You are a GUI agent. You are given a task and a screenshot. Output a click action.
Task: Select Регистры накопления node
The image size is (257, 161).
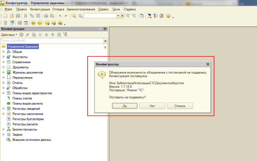[x=28, y=114]
